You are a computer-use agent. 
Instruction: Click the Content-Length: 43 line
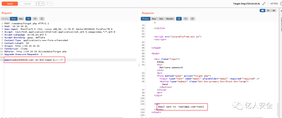point(16,43)
